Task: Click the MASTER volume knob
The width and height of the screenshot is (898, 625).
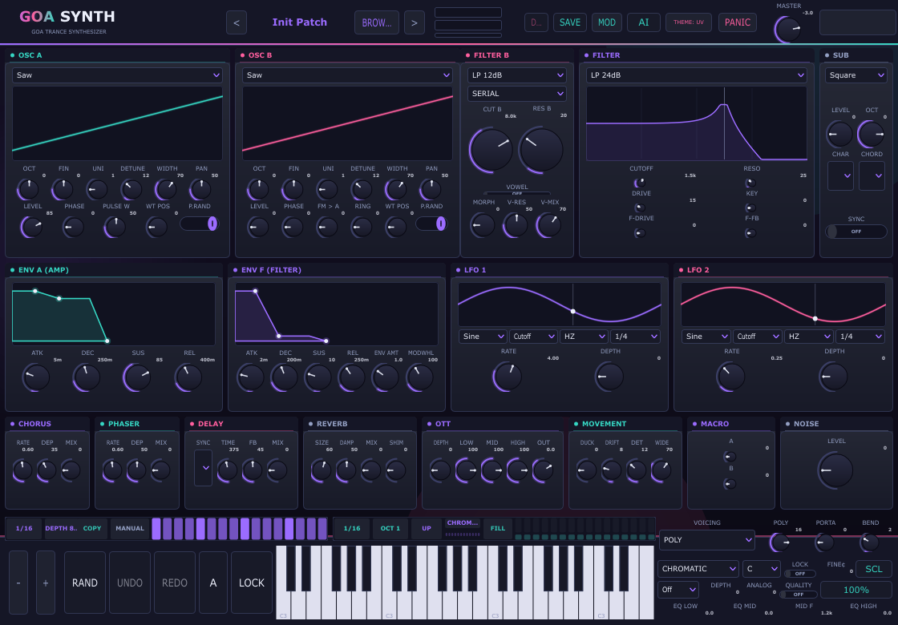Action: (788, 30)
